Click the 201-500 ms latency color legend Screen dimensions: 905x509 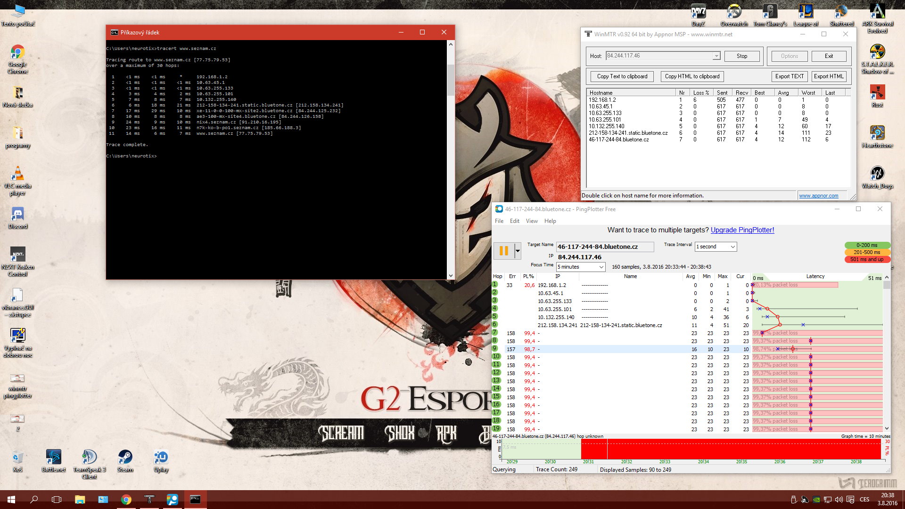[x=866, y=252]
